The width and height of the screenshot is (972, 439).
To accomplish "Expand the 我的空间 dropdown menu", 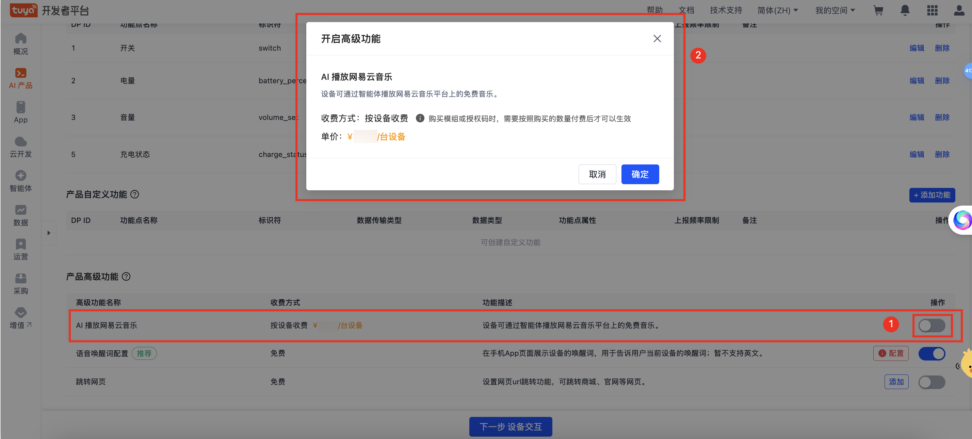I will coord(835,10).
